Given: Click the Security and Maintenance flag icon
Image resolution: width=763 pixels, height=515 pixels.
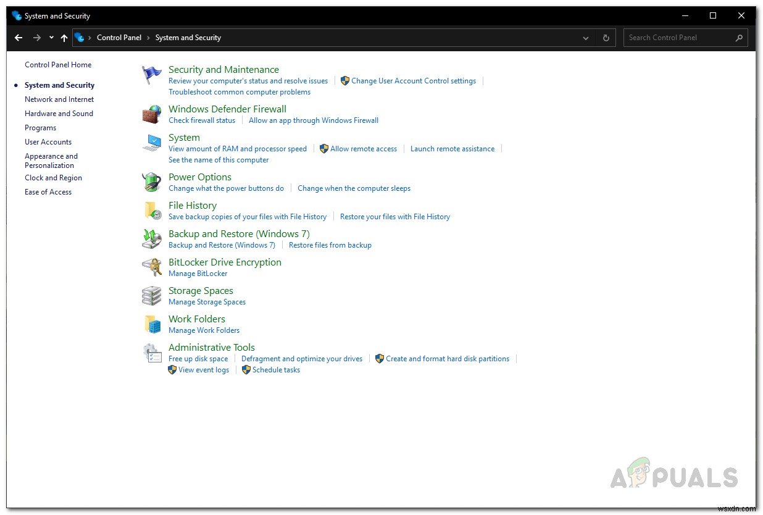Looking at the screenshot, I should pyautogui.click(x=152, y=75).
